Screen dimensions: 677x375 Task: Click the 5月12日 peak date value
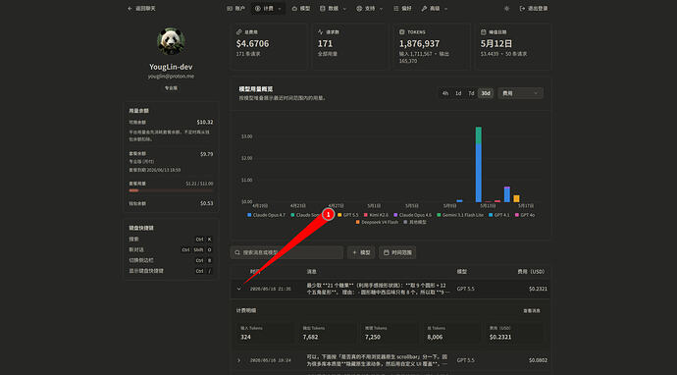click(496, 43)
